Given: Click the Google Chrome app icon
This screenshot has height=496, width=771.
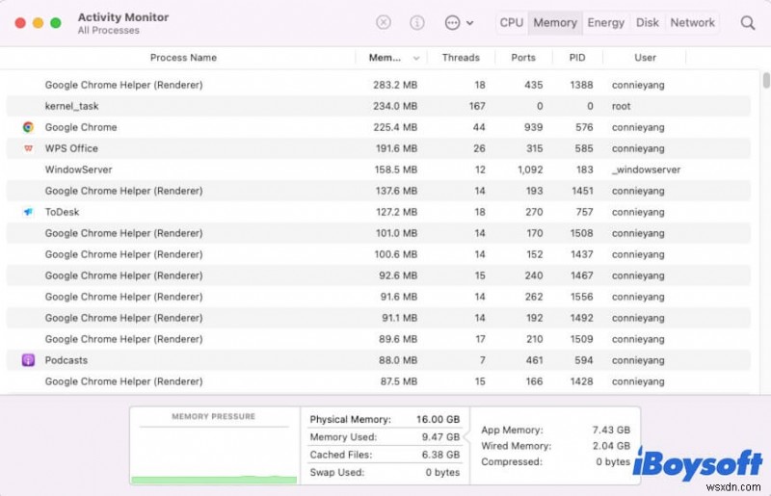Looking at the screenshot, I should [28, 127].
